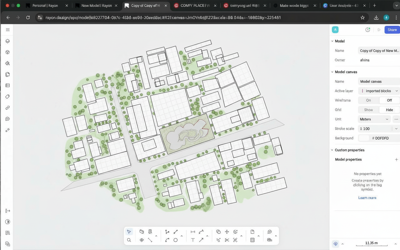The width and height of the screenshot is (400, 250).
Task: Open version history clock icon
Action: coord(368,30)
